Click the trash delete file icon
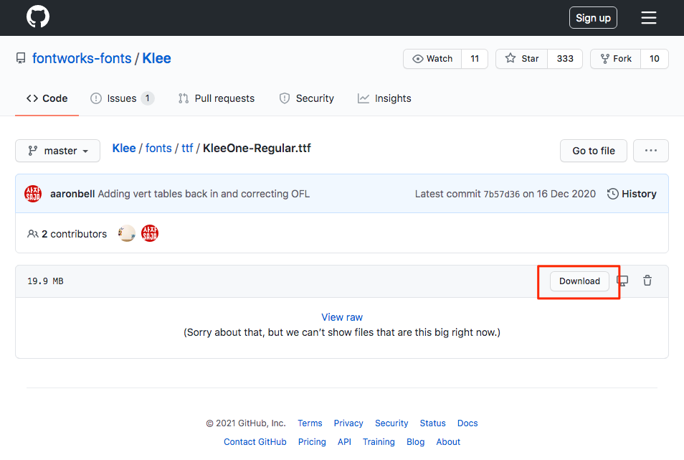 coord(647,281)
